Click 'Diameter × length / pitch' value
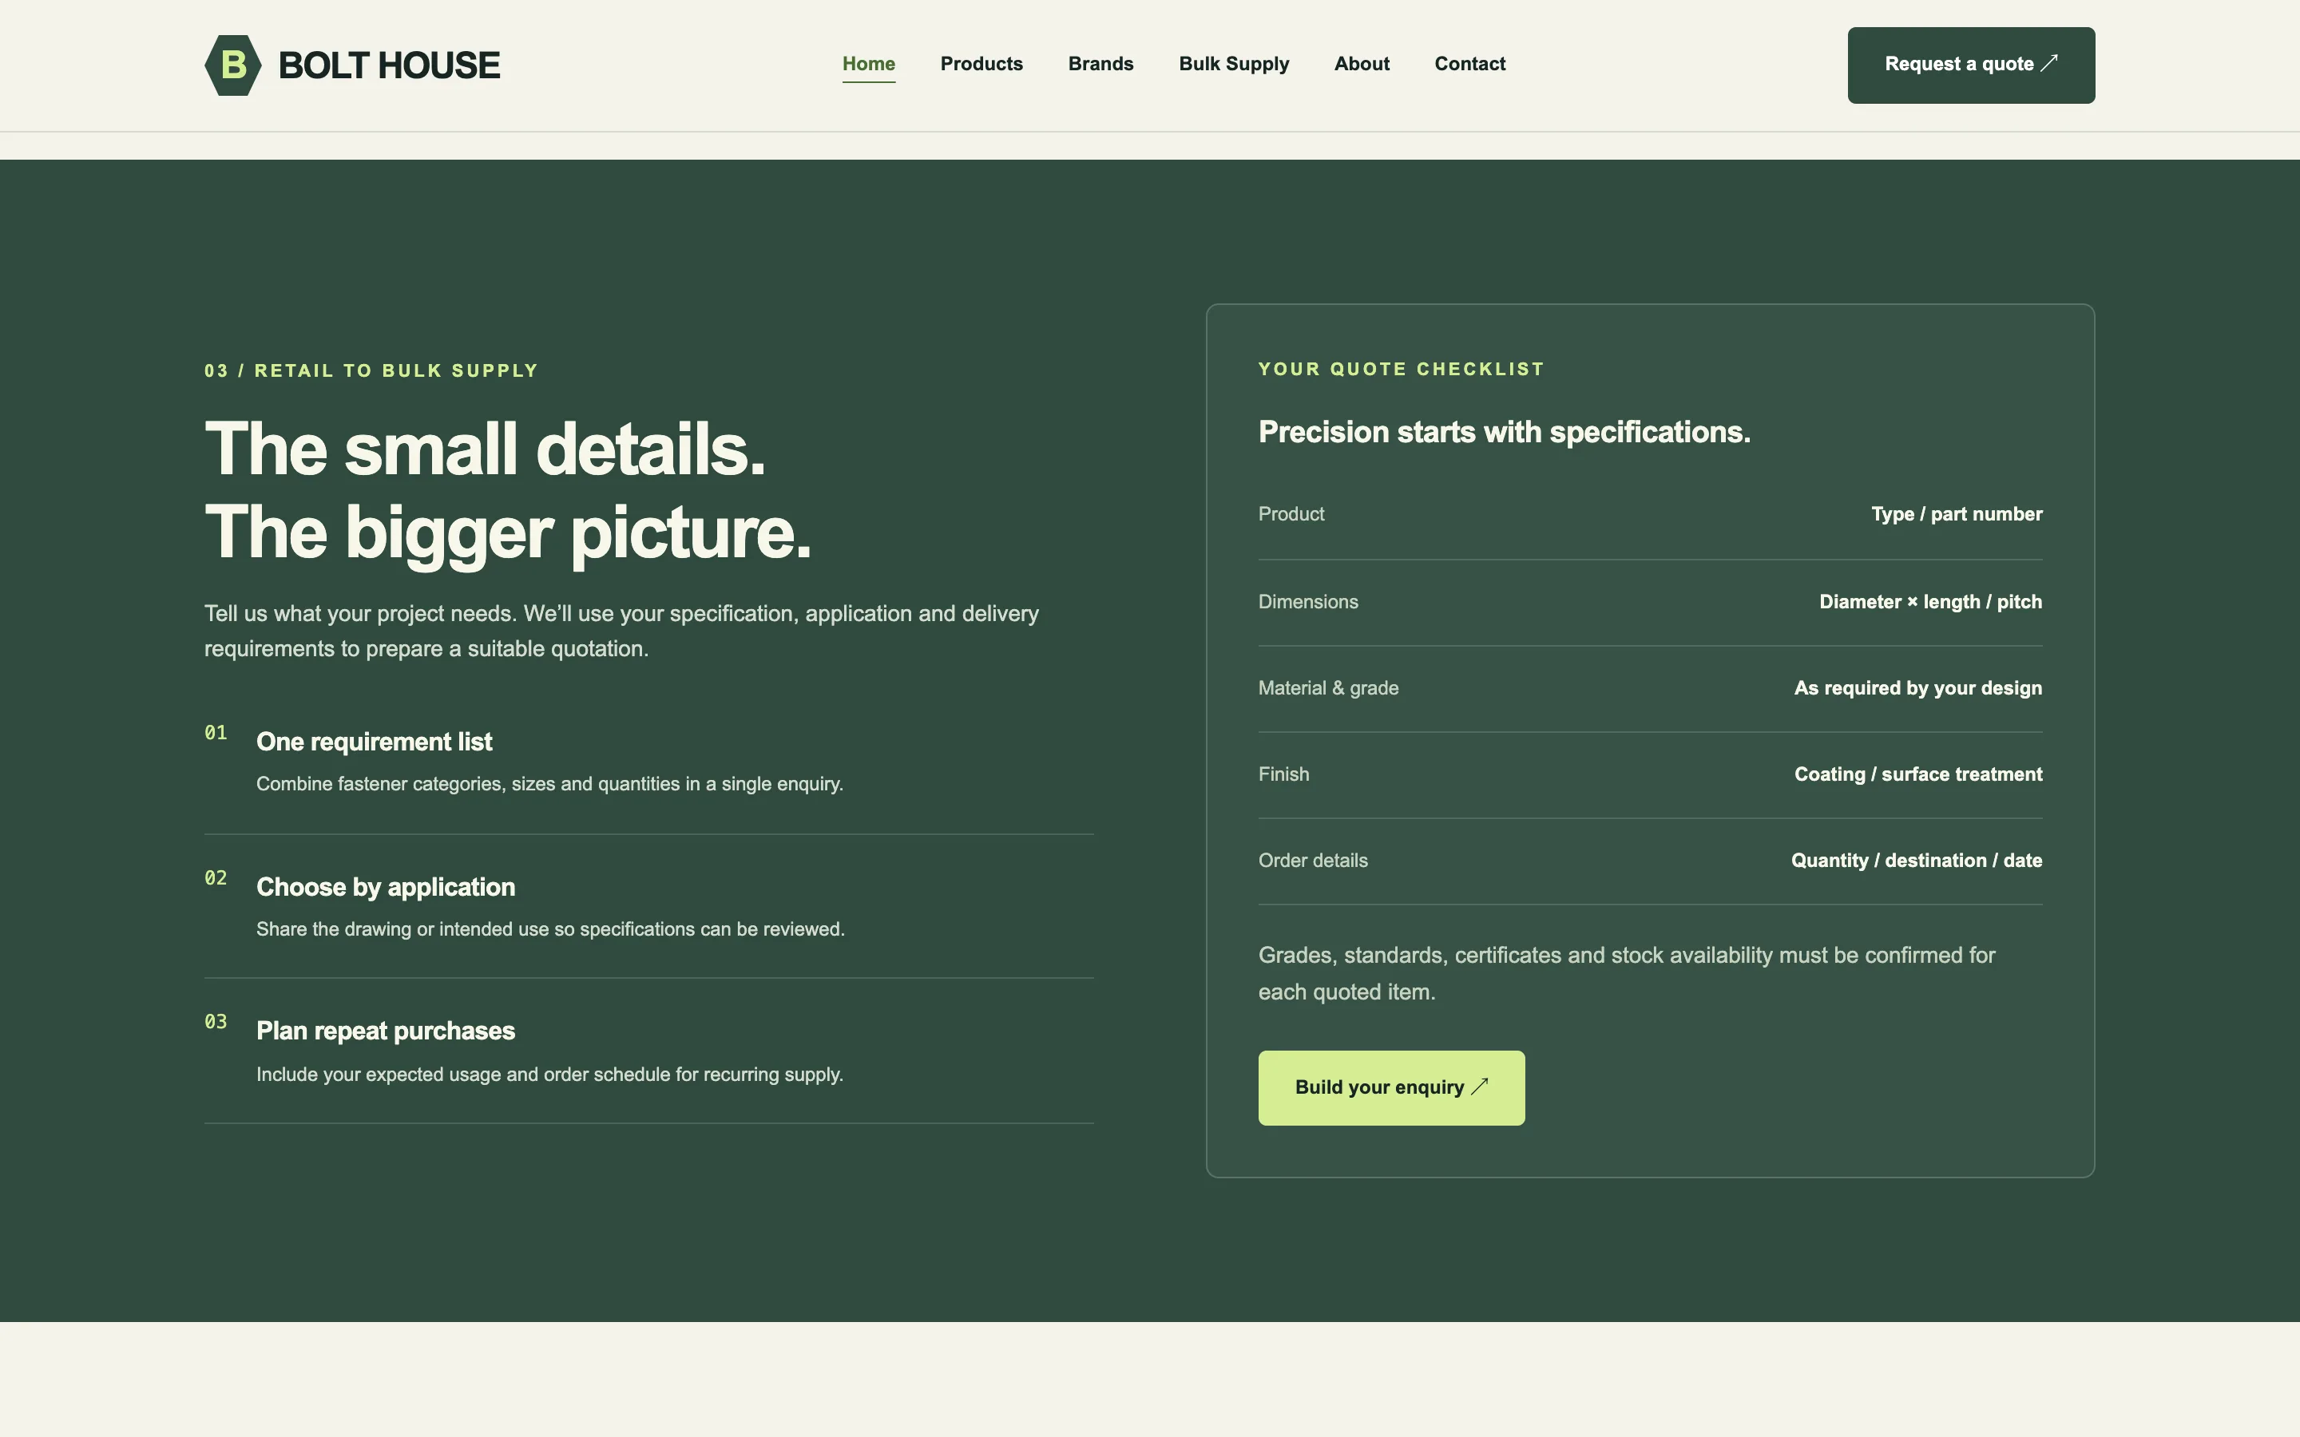The width and height of the screenshot is (2300, 1437). pos(1930,602)
